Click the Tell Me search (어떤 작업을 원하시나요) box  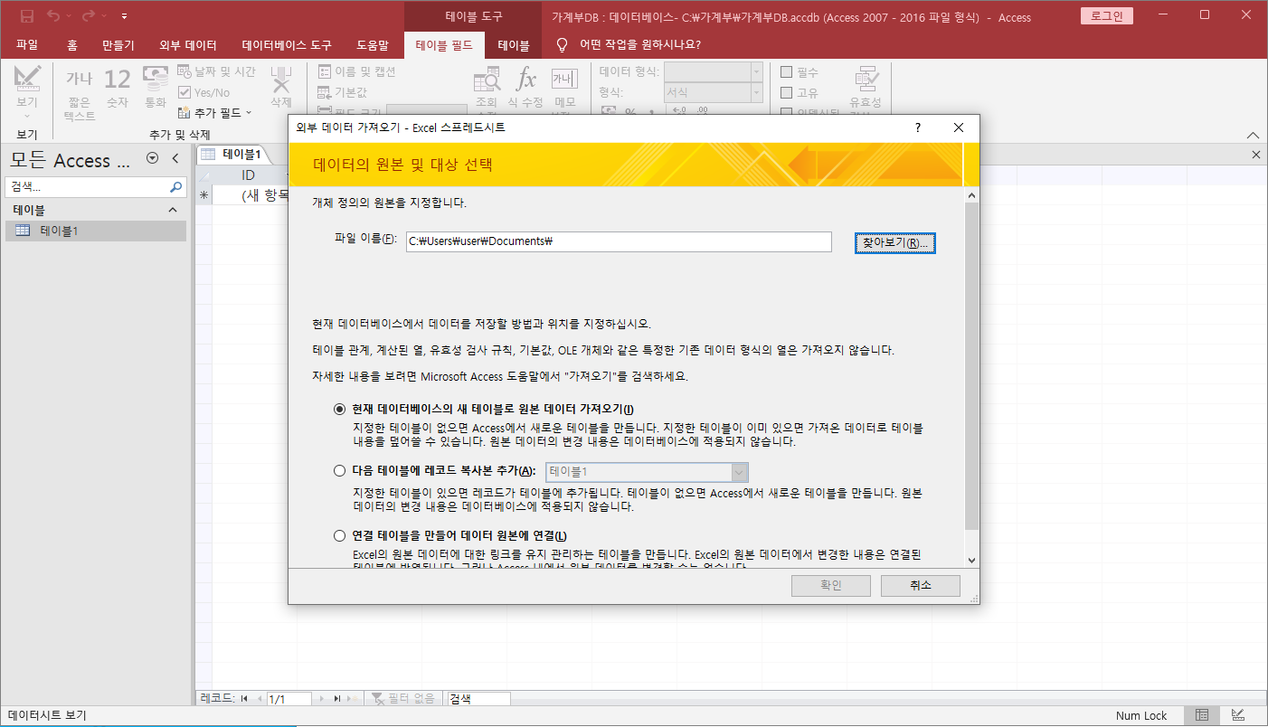(640, 44)
